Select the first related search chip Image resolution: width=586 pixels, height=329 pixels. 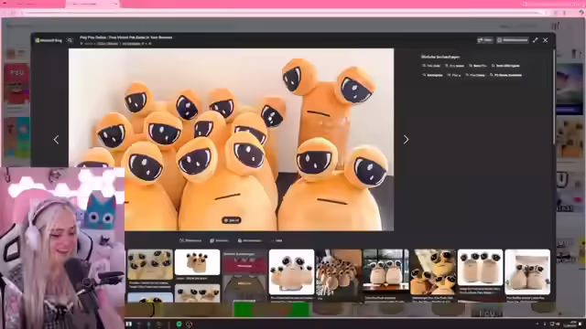coord(431,66)
